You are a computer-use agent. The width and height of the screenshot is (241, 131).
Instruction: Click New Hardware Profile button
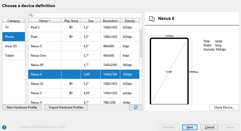click(22, 108)
